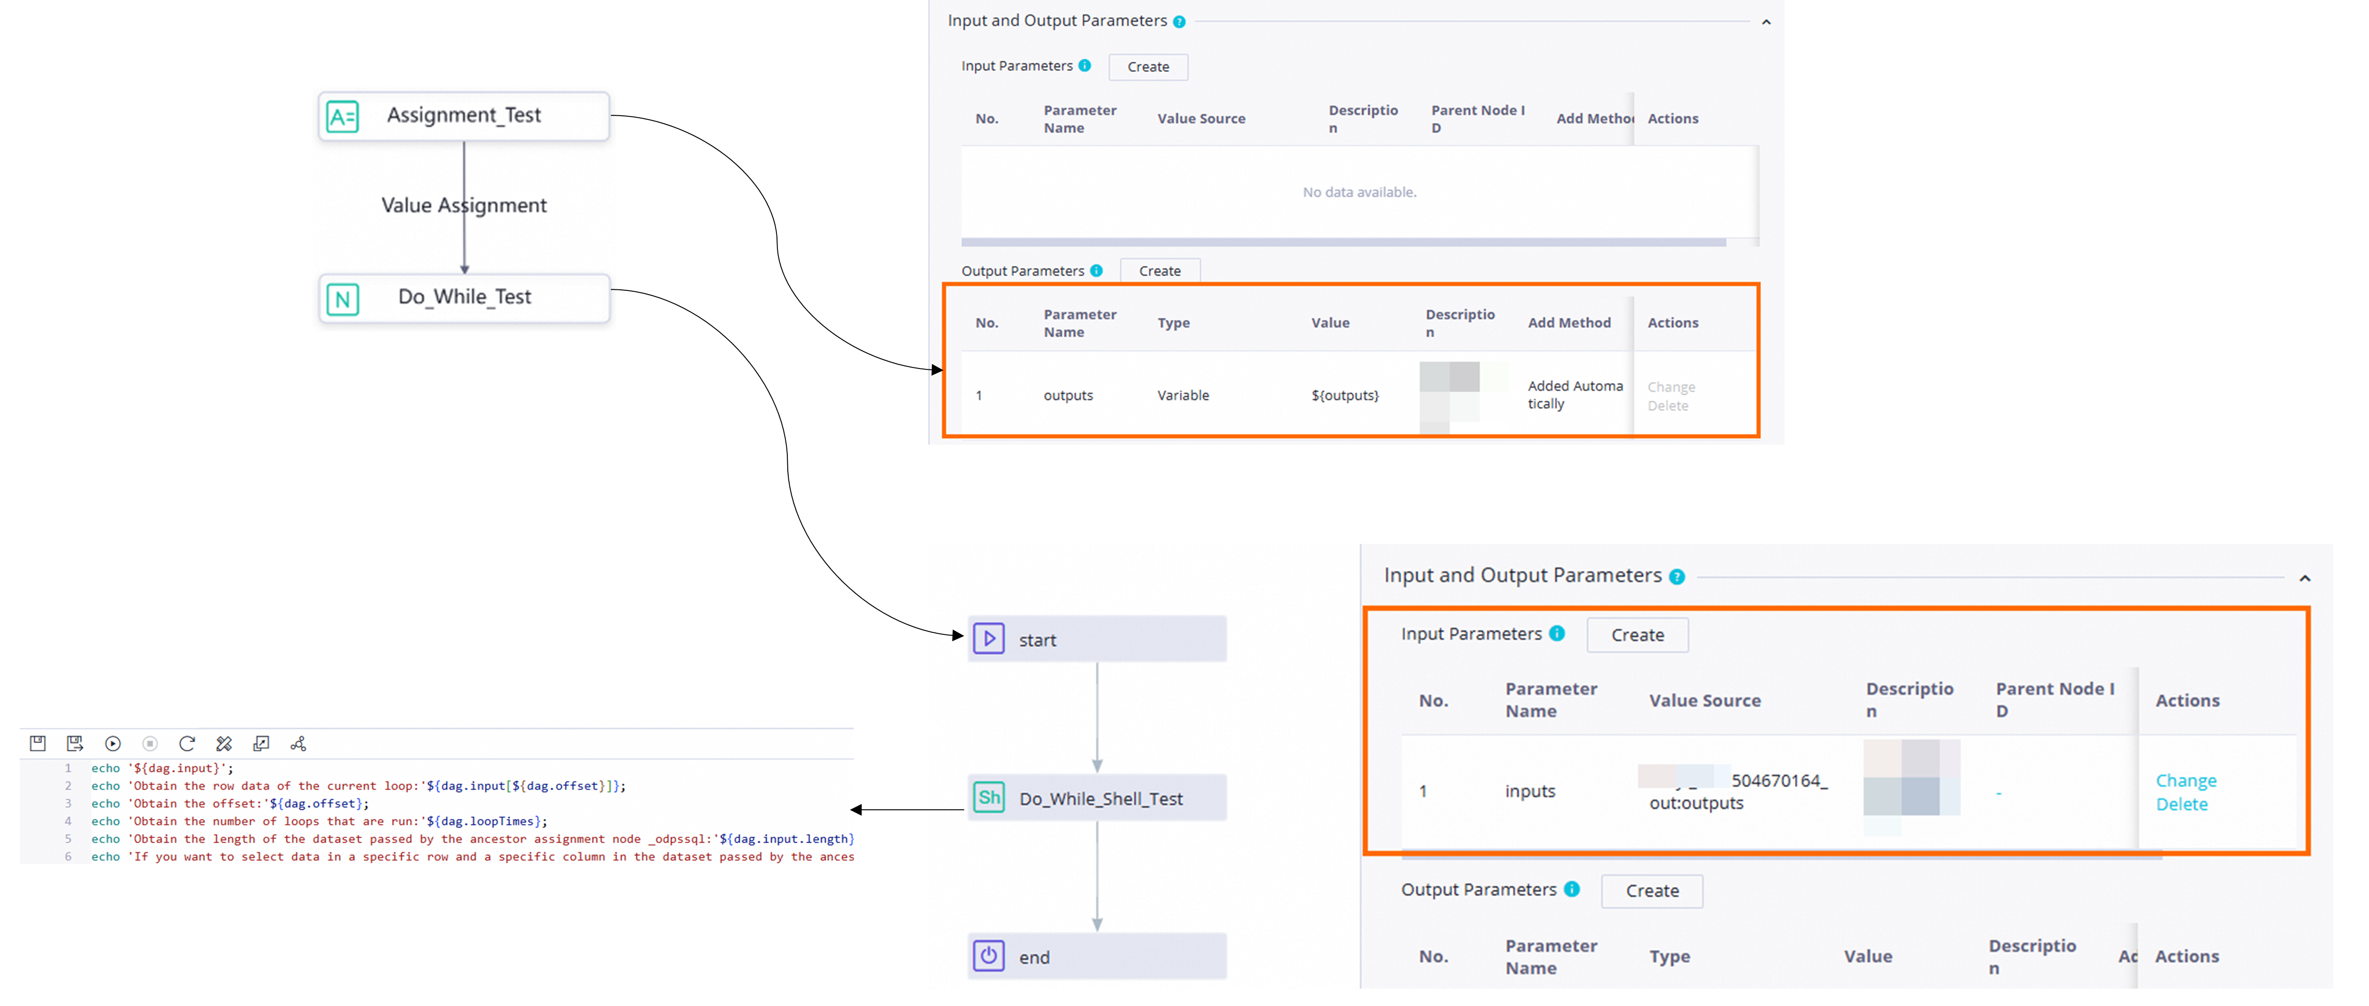The image size is (2369, 1006).
Task: Click code line 3 containing dag.offset
Action: (x=230, y=803)
